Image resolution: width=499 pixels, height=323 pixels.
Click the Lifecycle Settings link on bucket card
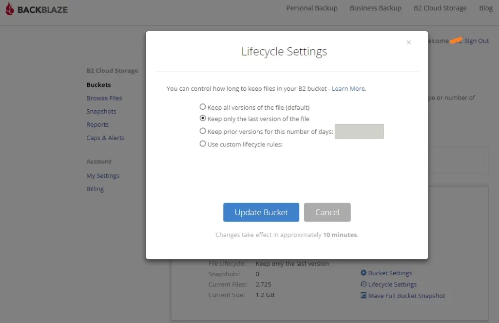pos(392,284)
